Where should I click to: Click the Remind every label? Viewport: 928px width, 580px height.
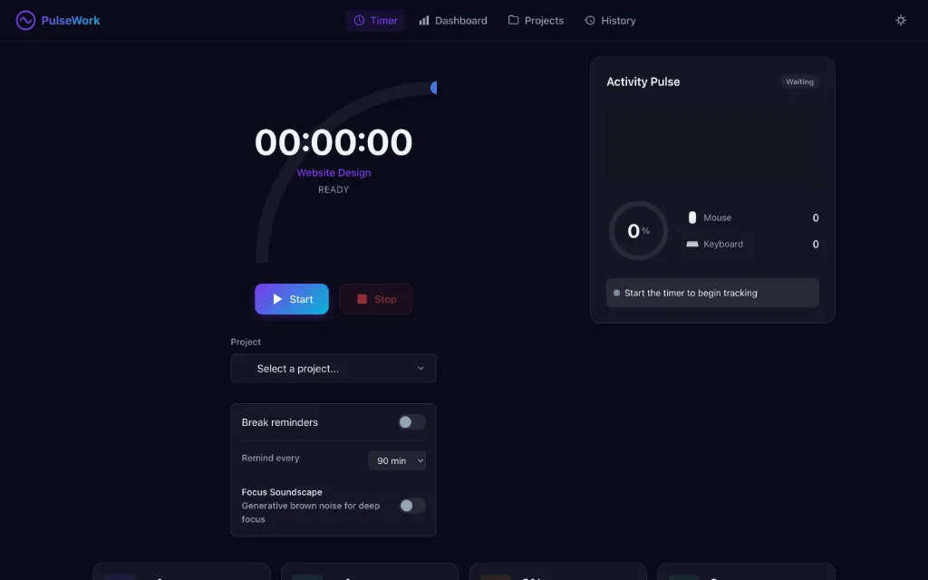[x=270, y=458]
